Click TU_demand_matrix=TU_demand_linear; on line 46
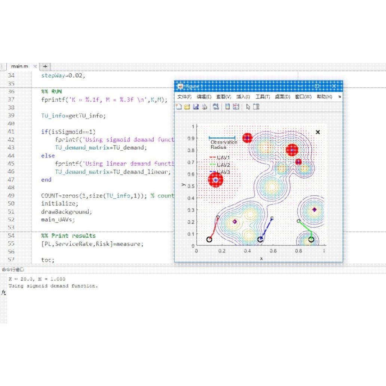Screen dimensions: 386x386 (113, 172)
